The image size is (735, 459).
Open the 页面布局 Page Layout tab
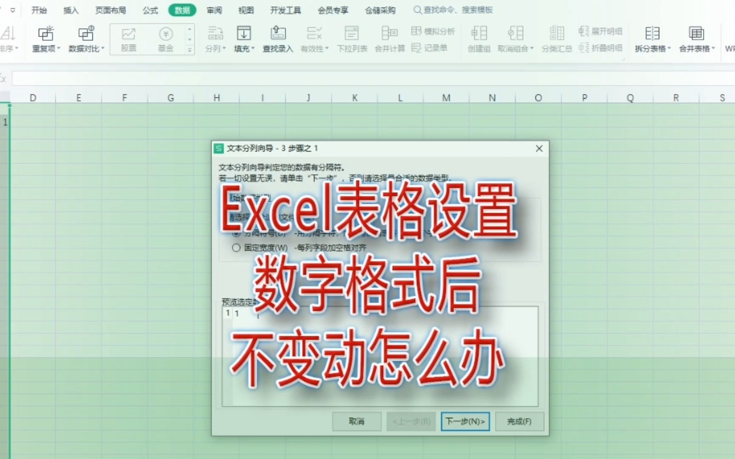click(111, 10)
